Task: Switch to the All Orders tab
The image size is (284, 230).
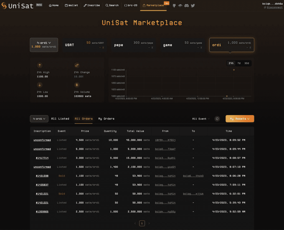Action: coord(84,119)
